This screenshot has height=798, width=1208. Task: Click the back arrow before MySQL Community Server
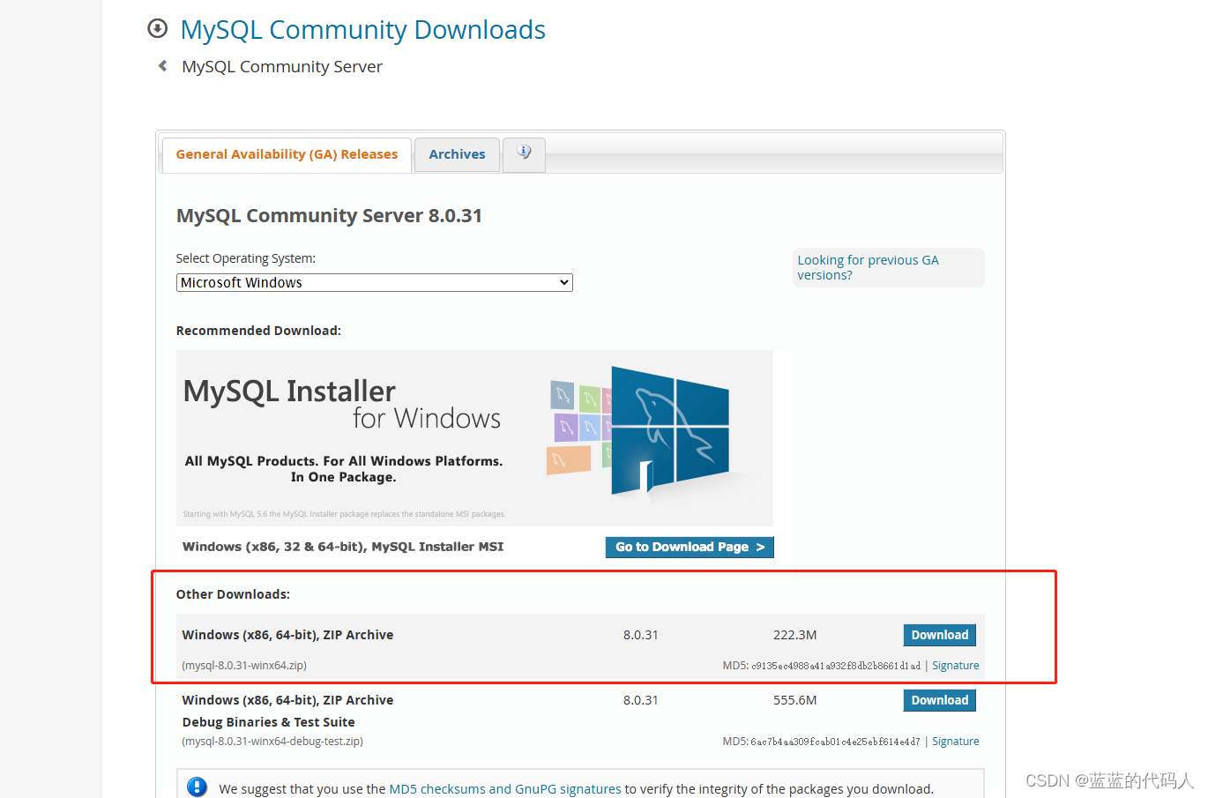(162, 66)
